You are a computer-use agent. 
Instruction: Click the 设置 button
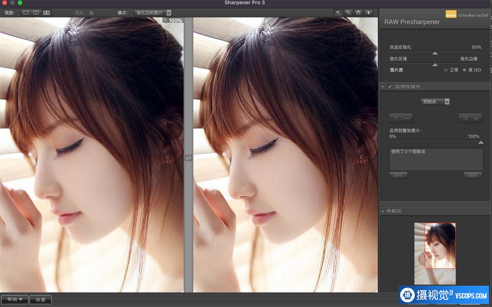pos(41,299)
